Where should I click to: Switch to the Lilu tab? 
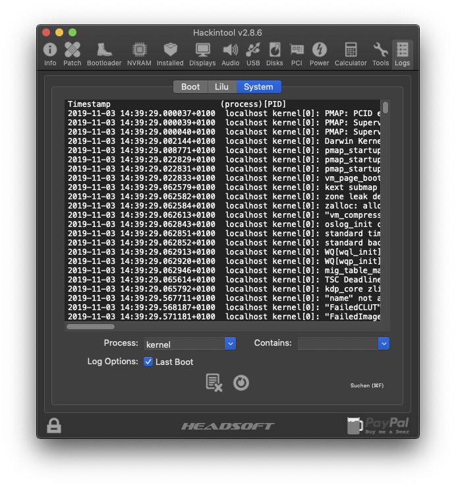222,86
